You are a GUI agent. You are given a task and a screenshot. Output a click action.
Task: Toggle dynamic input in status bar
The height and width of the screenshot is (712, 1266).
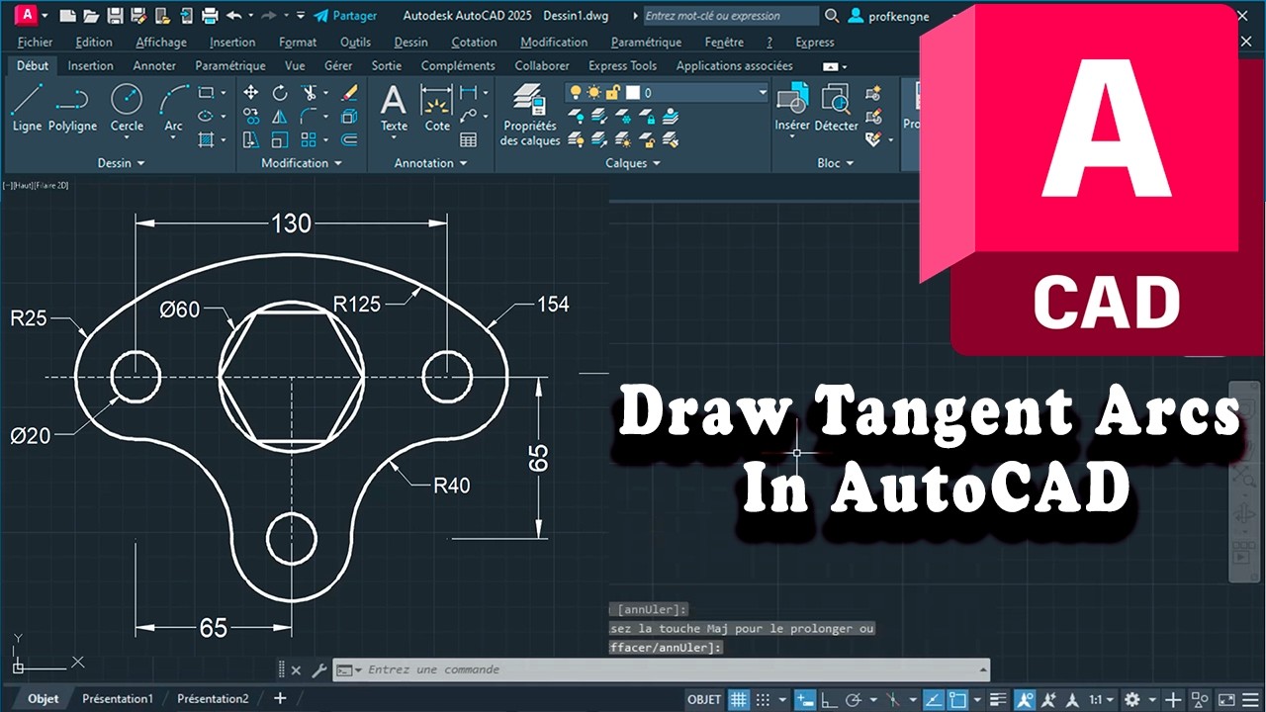pos(805,699)
